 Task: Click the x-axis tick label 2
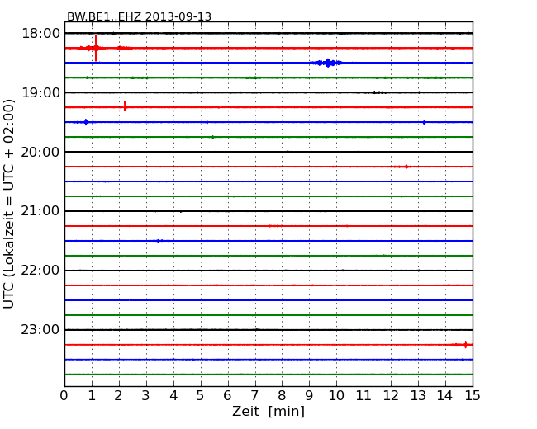pos(118,395)
